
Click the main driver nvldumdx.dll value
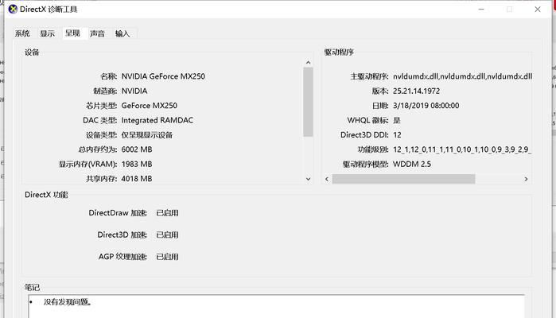point(462,76)
